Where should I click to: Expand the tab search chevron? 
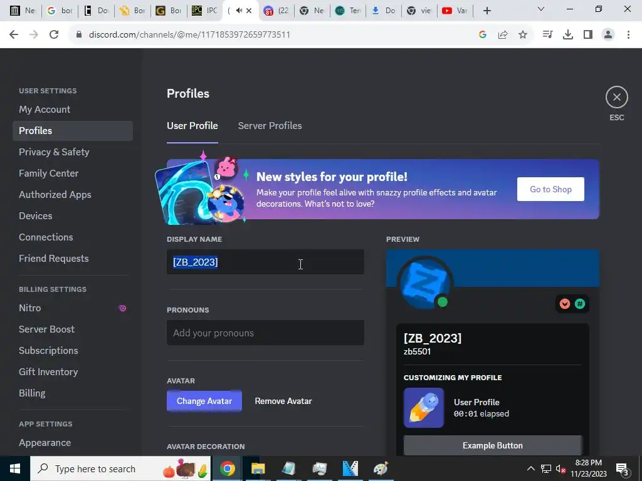541,9
